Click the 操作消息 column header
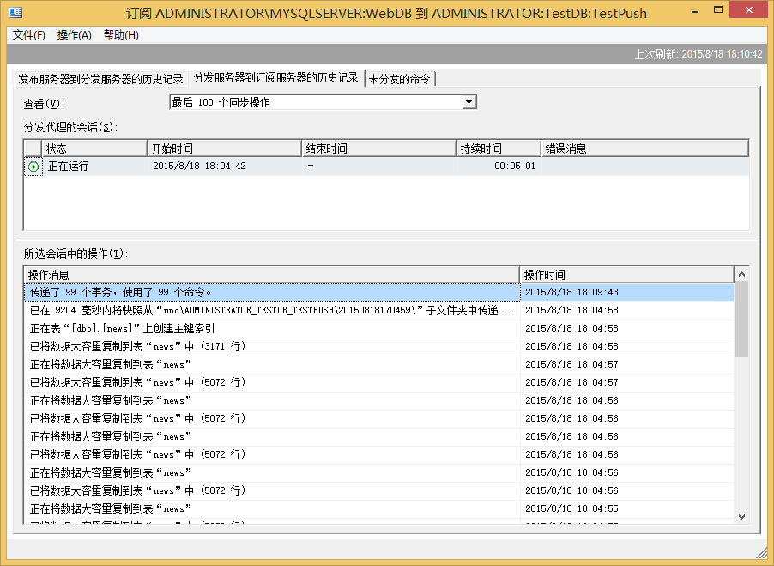The width and height of the screenshot is (774, 566). (x=271, y=275)
